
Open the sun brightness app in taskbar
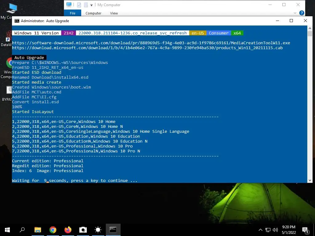[x=98, y=230]
